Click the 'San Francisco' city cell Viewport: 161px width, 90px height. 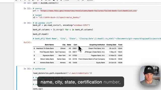point(60,52)
